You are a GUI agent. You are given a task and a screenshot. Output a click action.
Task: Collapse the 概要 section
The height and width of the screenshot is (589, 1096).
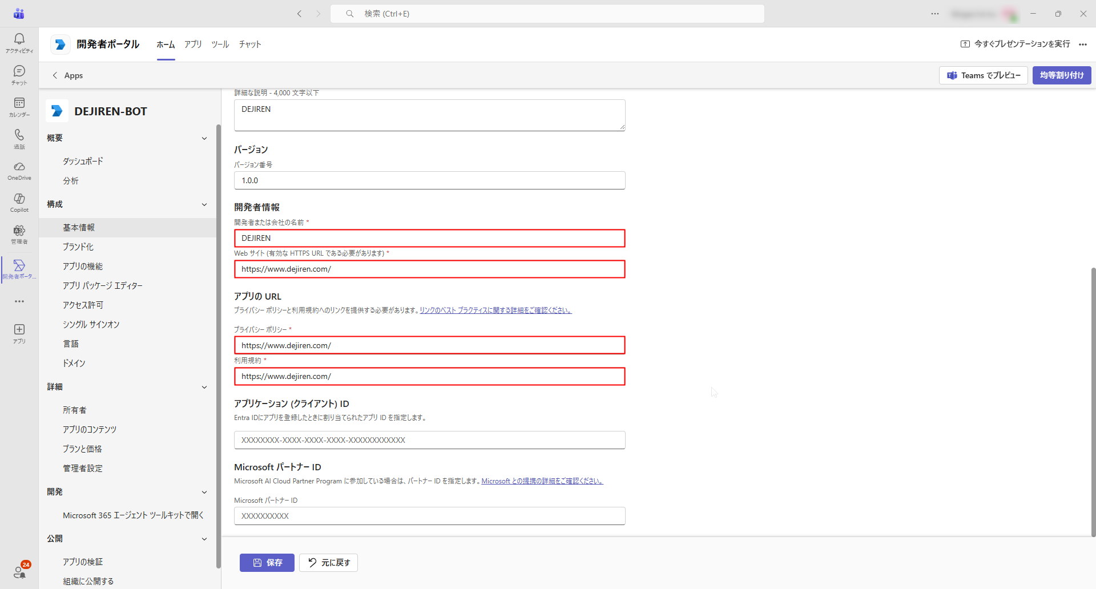[x=204, y=138]
